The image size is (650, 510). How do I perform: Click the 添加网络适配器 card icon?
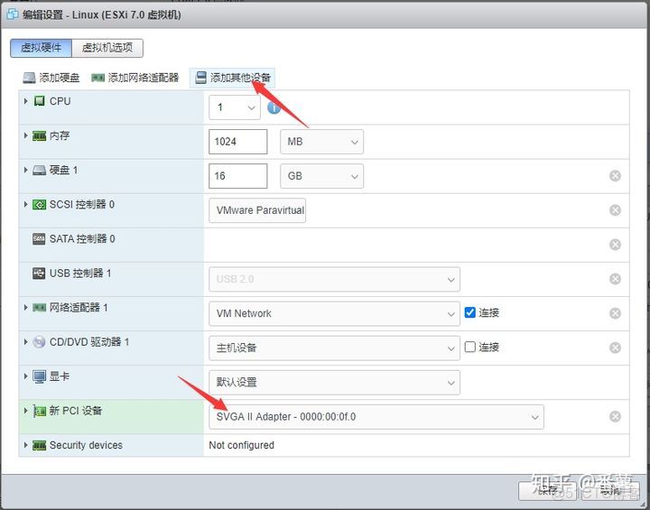pyautogui.click(x=97, y=78)
